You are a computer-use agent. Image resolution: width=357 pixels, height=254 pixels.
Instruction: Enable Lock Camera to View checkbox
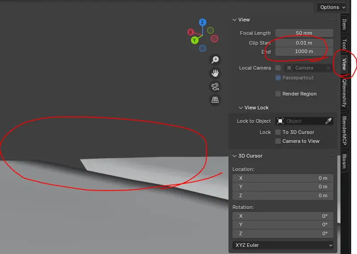(278, 141)
